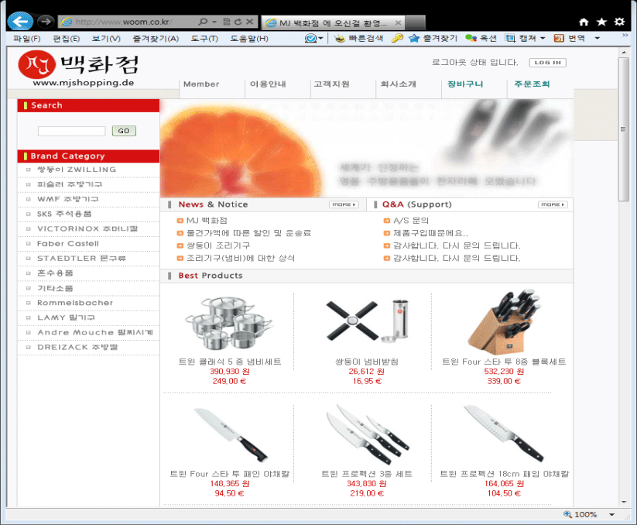Open the 100% zoom level dropdown

pos(611,514)
